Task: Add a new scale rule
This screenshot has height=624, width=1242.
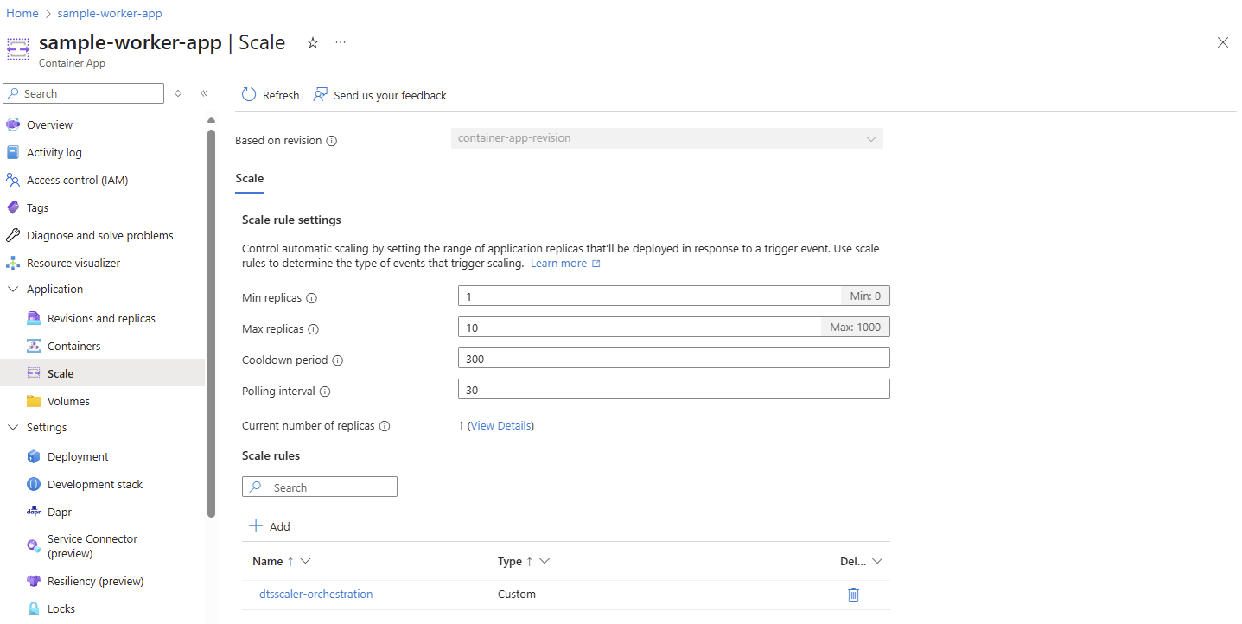Action: click(269, 525)
